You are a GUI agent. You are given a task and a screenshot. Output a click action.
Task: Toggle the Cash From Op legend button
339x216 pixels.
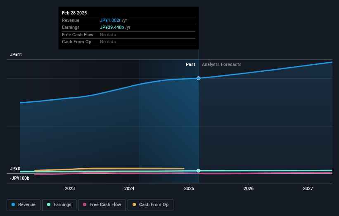tap(150, 205)
